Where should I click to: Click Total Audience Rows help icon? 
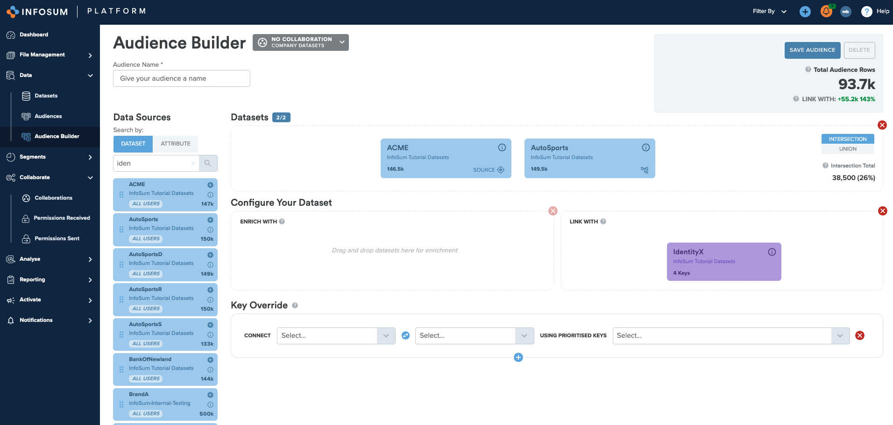(x=808, y=70)
